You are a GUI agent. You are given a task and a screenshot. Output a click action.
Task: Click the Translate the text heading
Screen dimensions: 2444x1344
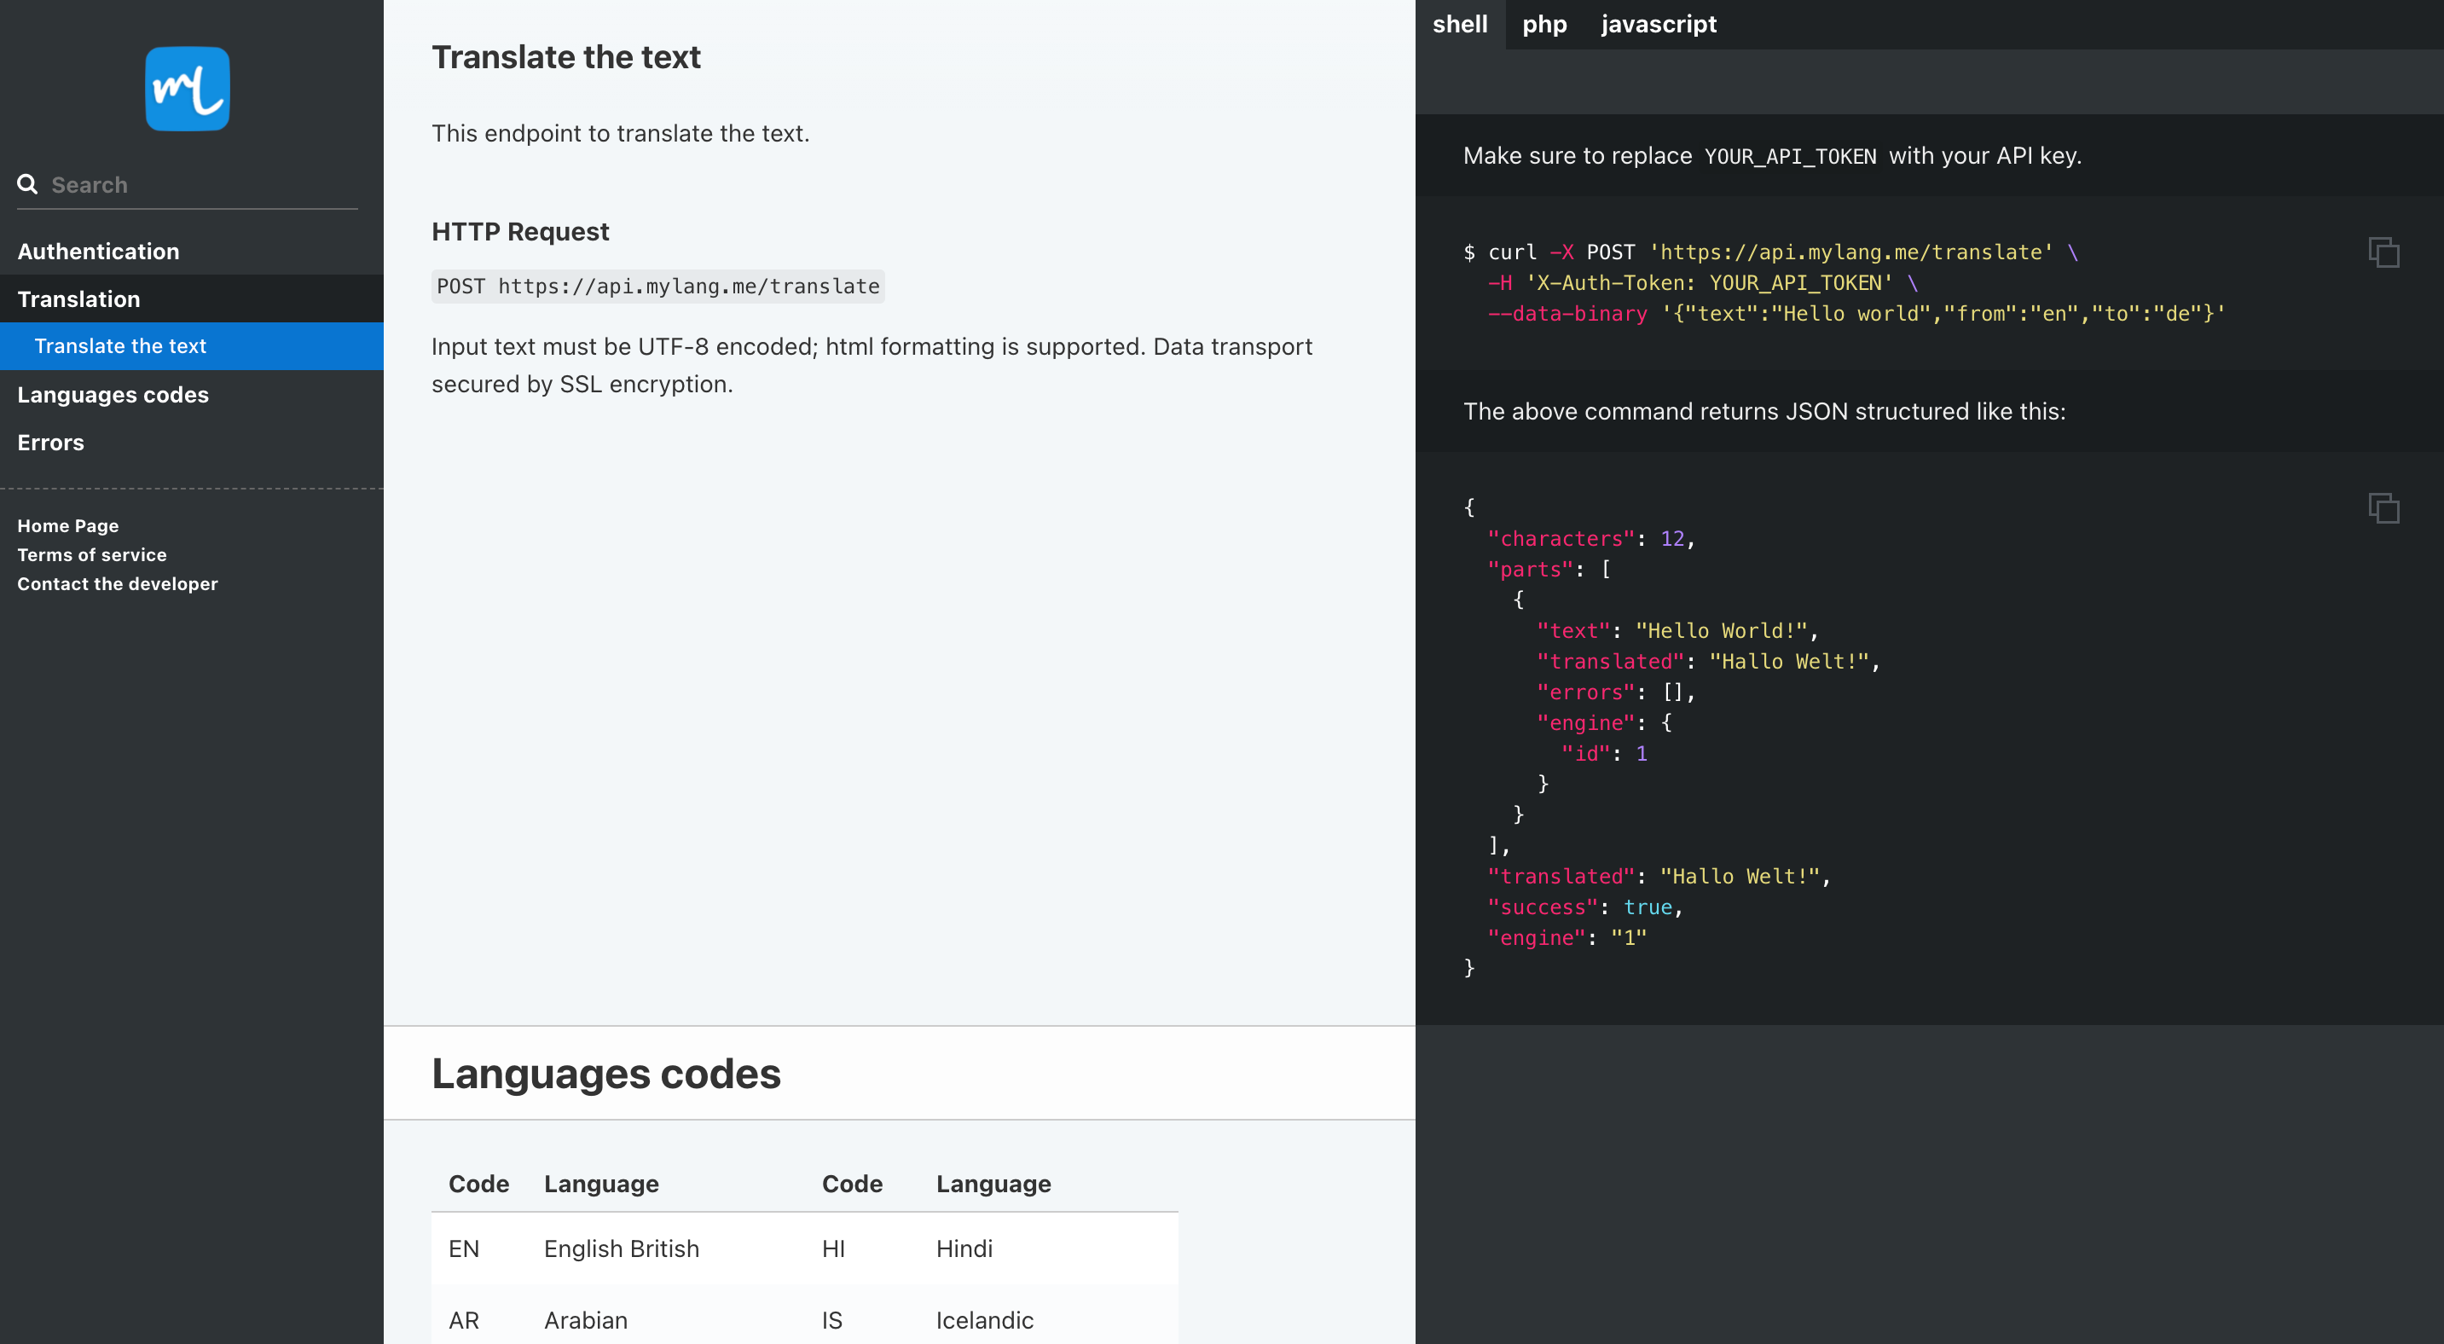point(565,57)
